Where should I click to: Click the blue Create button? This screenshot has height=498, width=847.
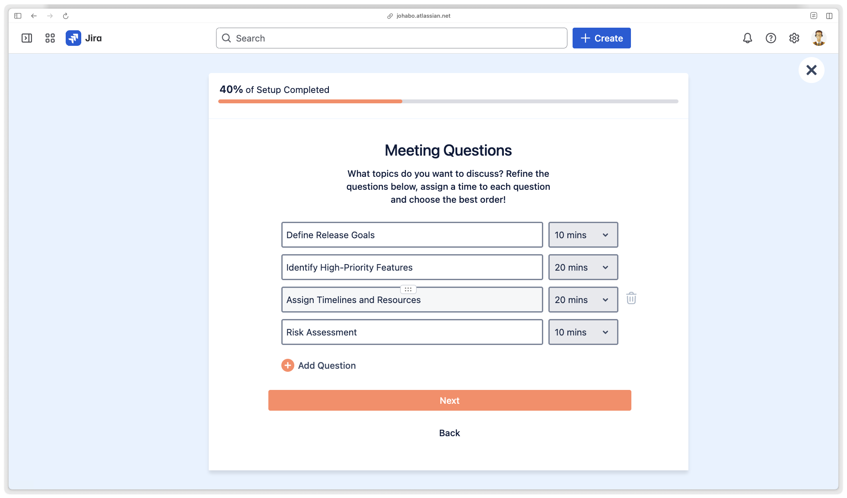click(x=601, y=38)
